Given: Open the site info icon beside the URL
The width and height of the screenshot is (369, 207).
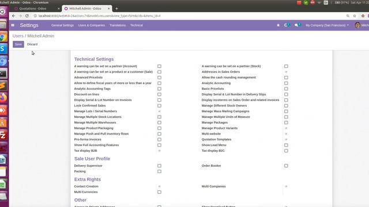Looking at the screenshot, I should click(x=35, y=16).
